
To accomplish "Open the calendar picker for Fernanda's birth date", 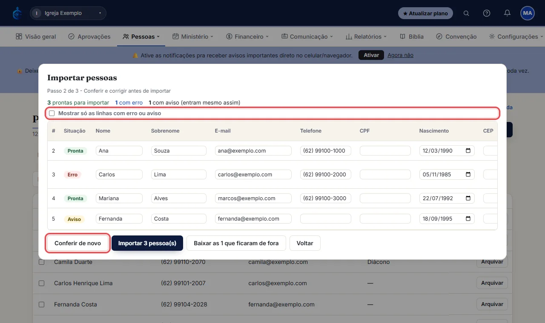I will click(x=468, y=219).
